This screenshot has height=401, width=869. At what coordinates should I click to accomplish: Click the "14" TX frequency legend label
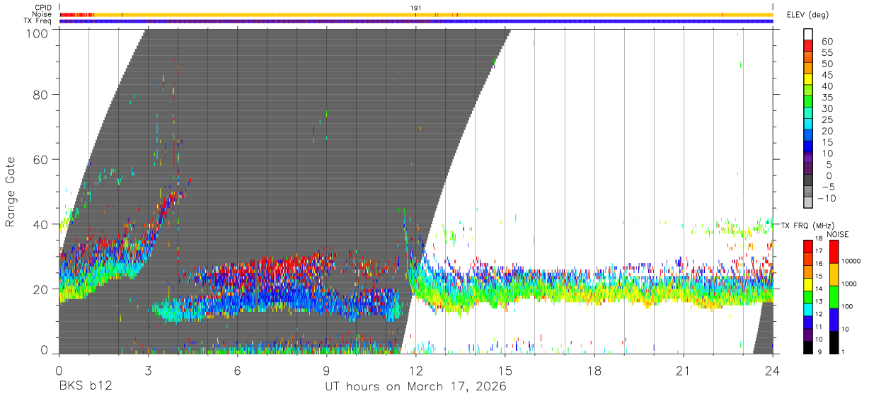point(820,289)
